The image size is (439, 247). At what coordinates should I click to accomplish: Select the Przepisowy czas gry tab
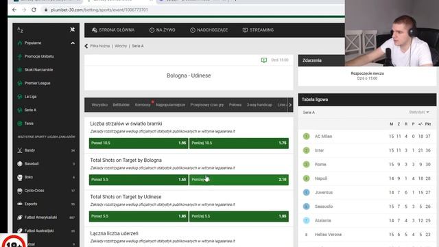tap(207, 105)
